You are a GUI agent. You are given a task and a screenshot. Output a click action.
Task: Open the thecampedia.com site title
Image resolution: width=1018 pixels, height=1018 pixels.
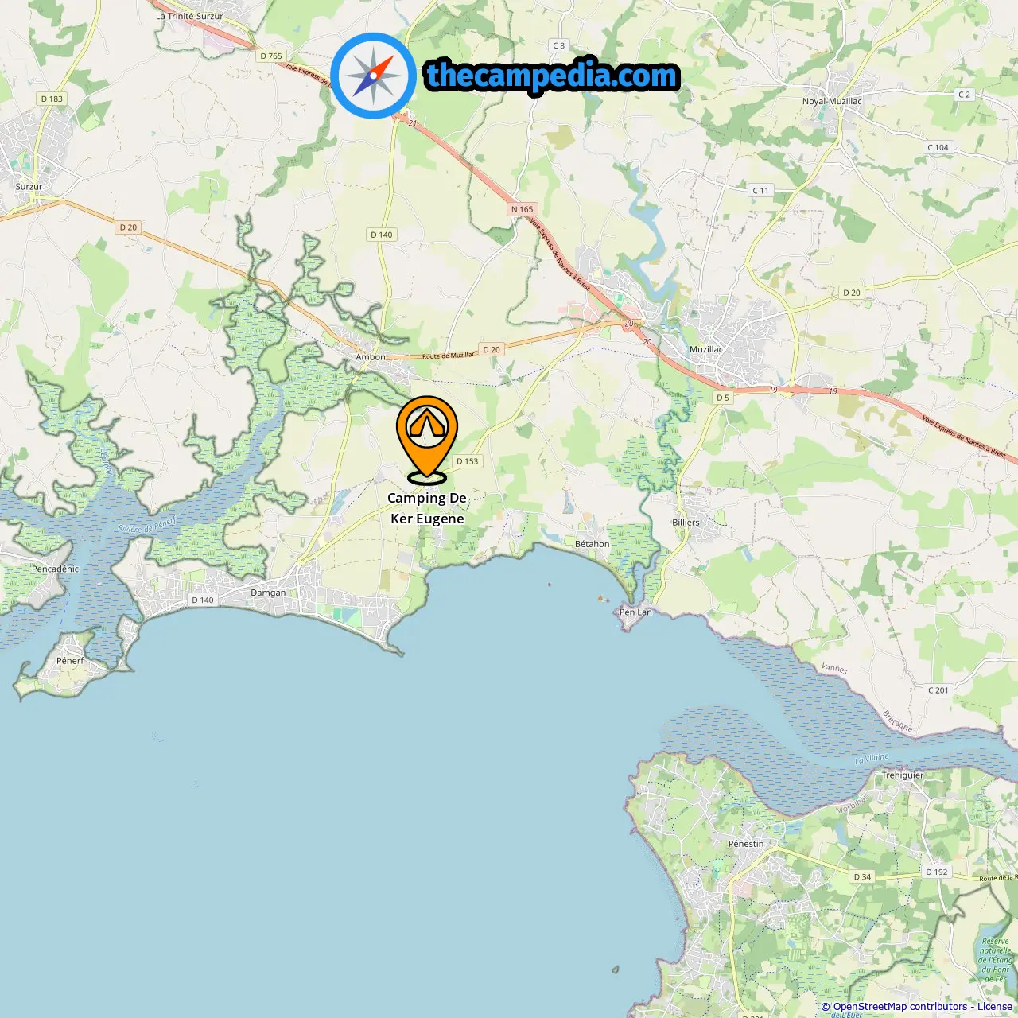[x=552, y=76]
